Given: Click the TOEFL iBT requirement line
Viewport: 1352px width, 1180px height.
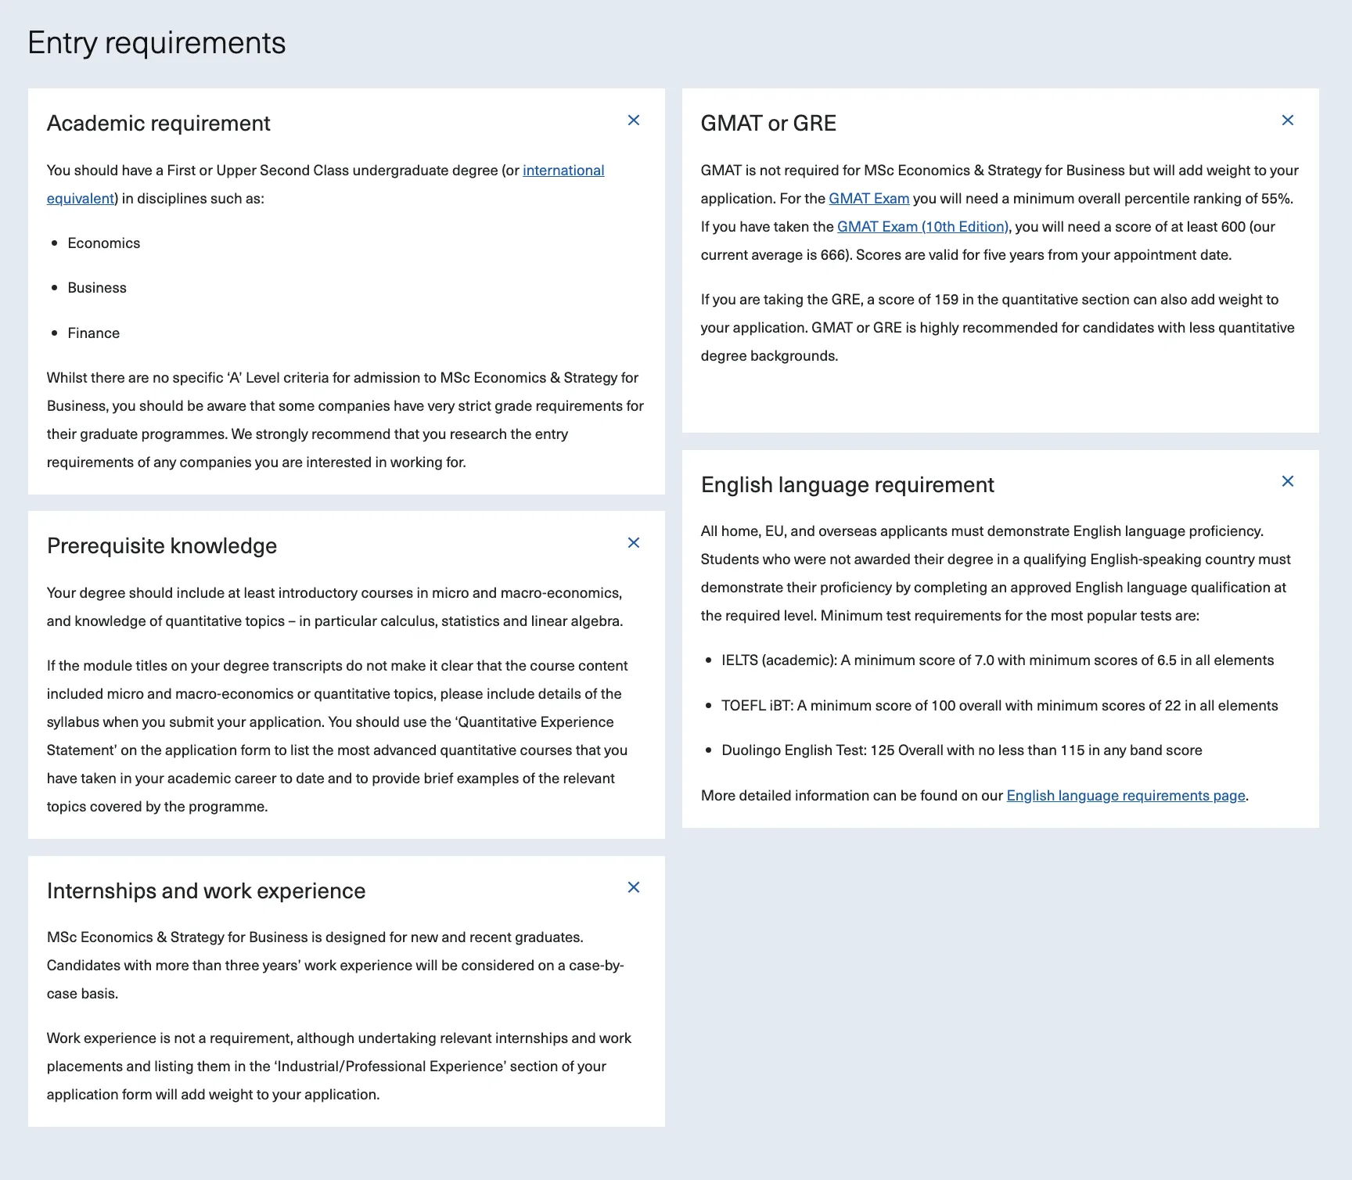Looking at the screenshot, I should click(x=999, y=706).
